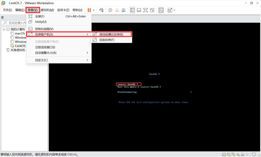261x157 pixels.
Task: Click the greyed round device status icon
Action: pos(247,154)
